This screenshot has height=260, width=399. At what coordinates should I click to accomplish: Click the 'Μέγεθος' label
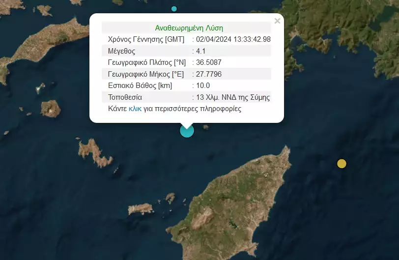(x=122, y=51)
